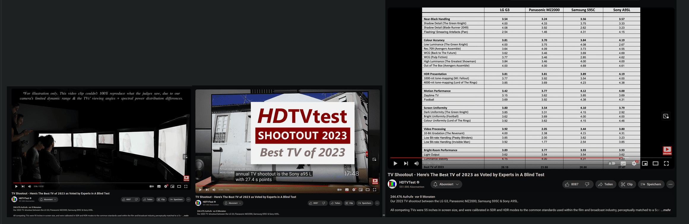Toggle autoplay in the 11:28 player
The width and height of the screenshot is (689, 224).
click(612, 163)
